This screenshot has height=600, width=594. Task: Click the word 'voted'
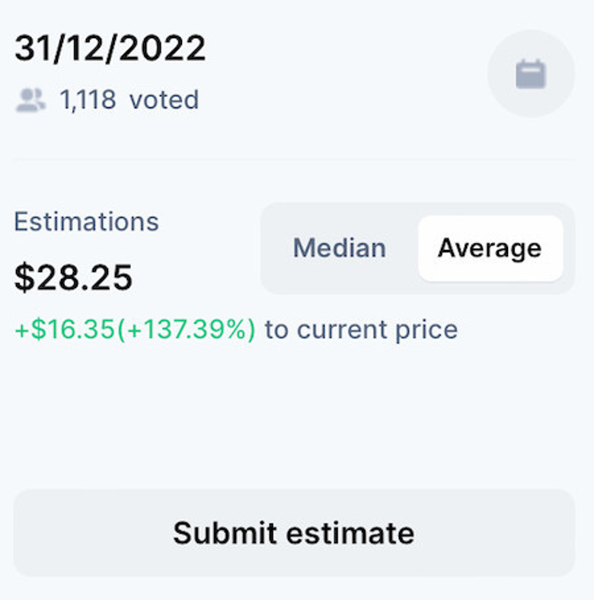164,100
